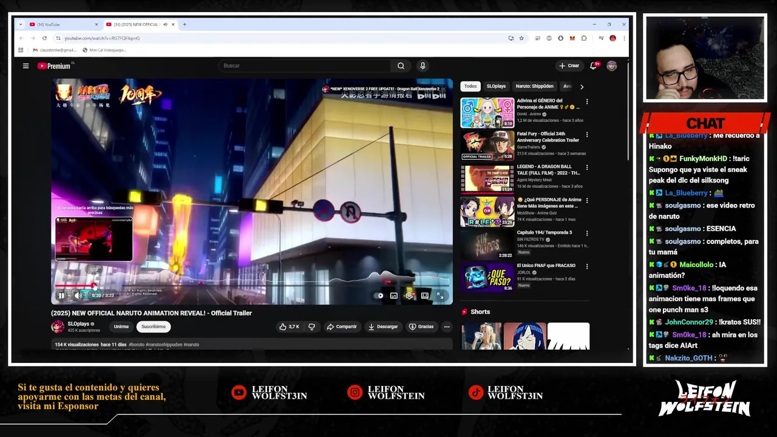
Task: Click the search magnifier button
Action: 401,66
